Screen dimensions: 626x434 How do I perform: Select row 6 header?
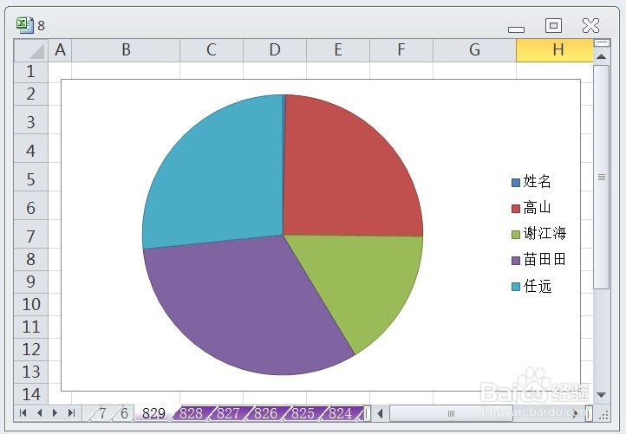coord(30,206)
